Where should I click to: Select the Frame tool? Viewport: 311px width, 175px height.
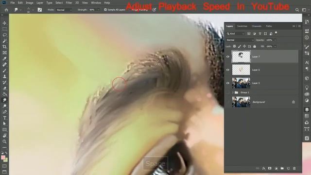[4, 53]
